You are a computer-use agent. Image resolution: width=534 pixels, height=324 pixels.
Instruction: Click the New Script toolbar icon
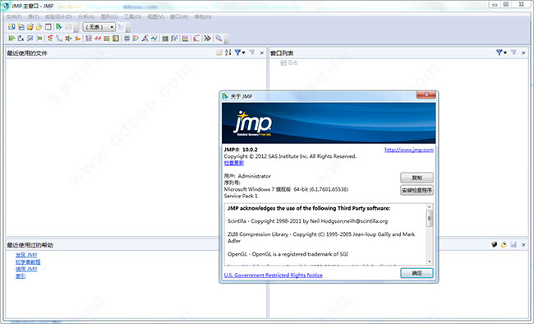[21, 26]
